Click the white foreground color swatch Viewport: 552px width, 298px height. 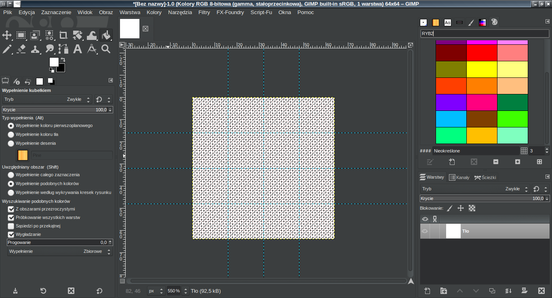[53, 61]
